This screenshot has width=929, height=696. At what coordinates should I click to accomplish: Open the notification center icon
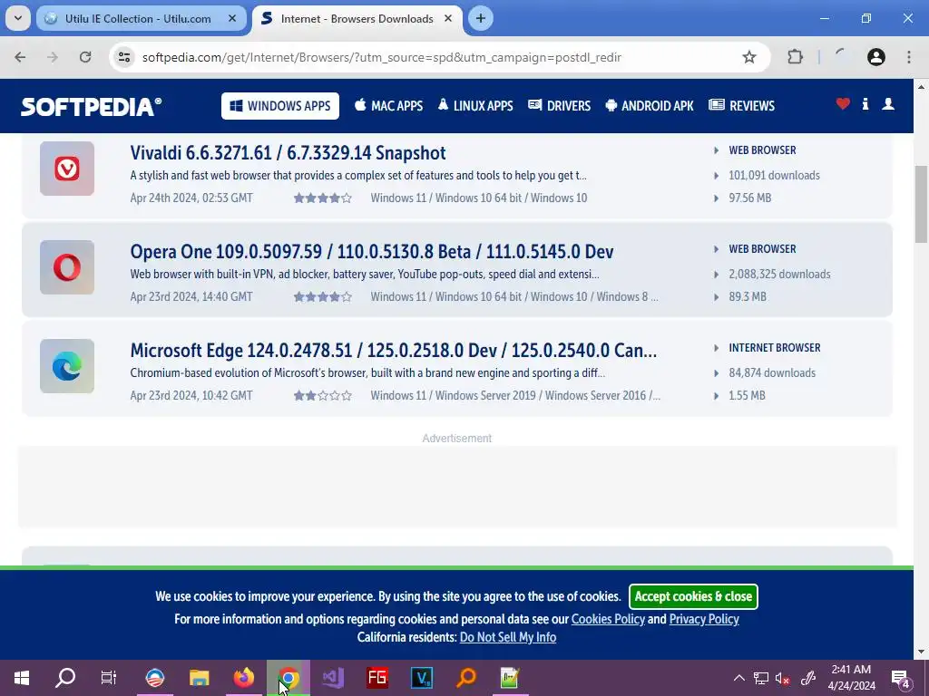(901, 678)
